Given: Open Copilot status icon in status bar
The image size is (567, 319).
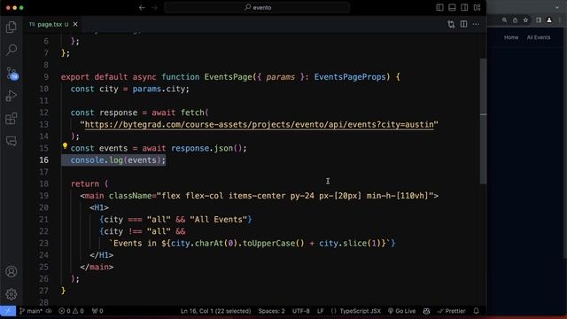Looking at the screenshot, I should [426, 311].
